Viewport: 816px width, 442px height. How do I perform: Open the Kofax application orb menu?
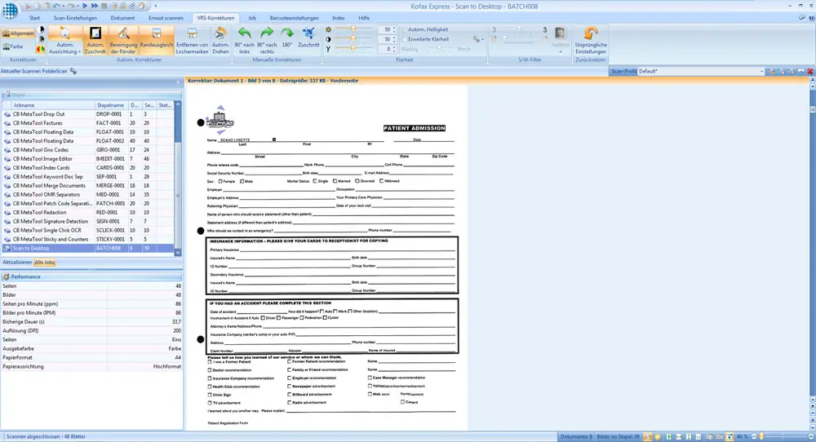pyautogui.click(x=9, y=10)
